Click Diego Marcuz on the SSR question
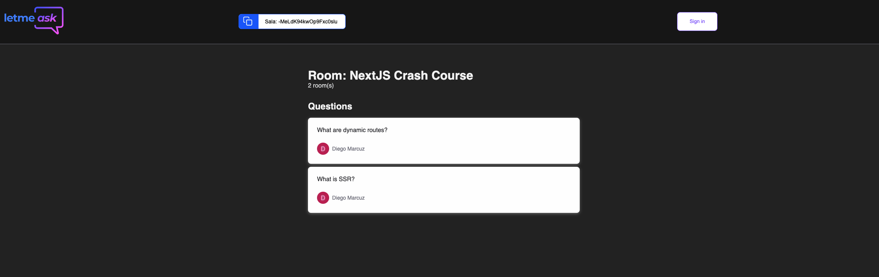The height and width of the screenshot is (277, 879). [348, 198]
